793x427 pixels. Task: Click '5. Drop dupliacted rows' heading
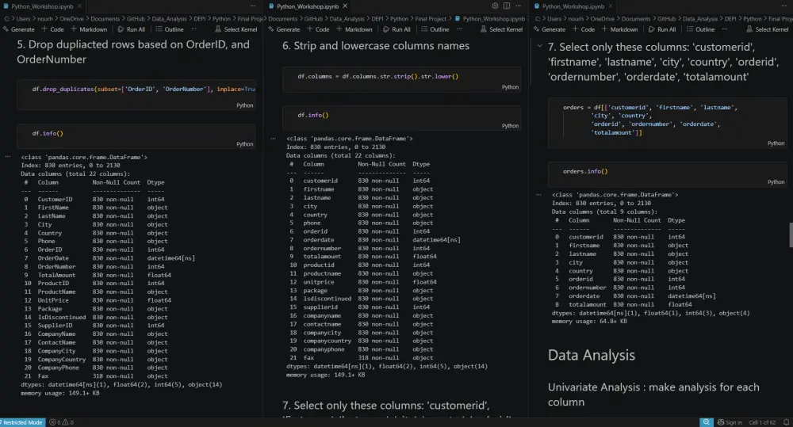(x=133, y=51)
